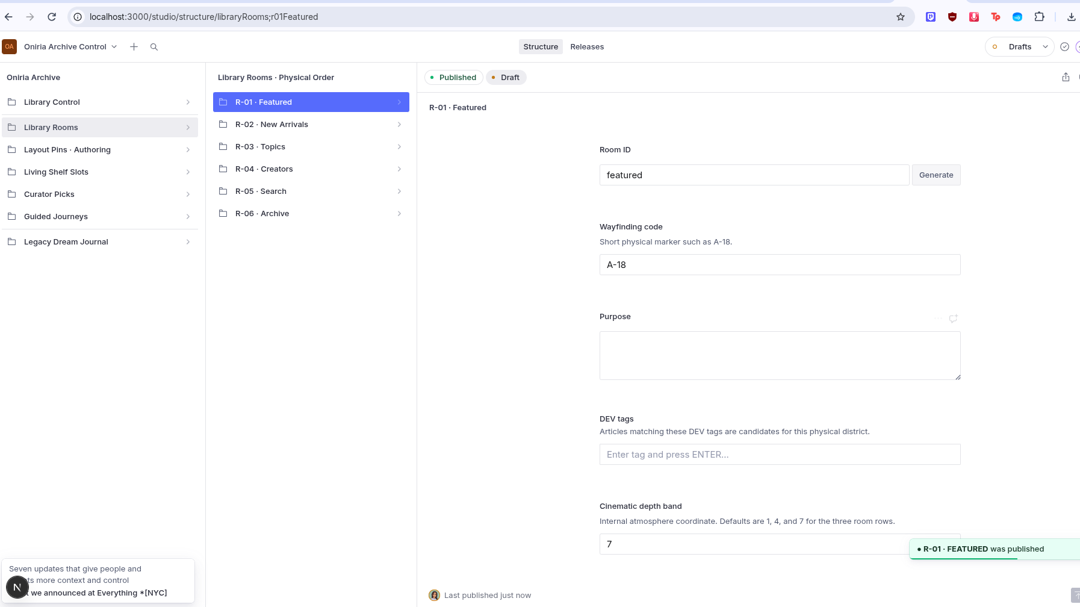Open uBlock shield extension icon
1080x607 pixels.
[952, 17]
